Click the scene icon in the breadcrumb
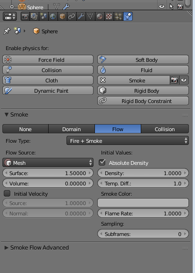The width and height of the screenshot is (195, 273). 17,31
